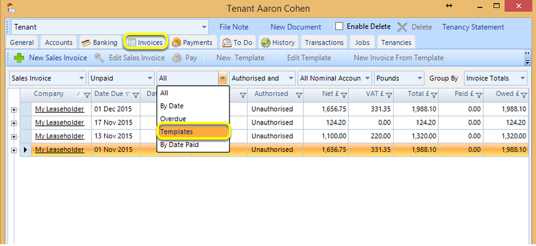The width and height of the screenshot is (536, 246).
Task: Switch to the Jobs tab
Action: click(x=362, y=43)
